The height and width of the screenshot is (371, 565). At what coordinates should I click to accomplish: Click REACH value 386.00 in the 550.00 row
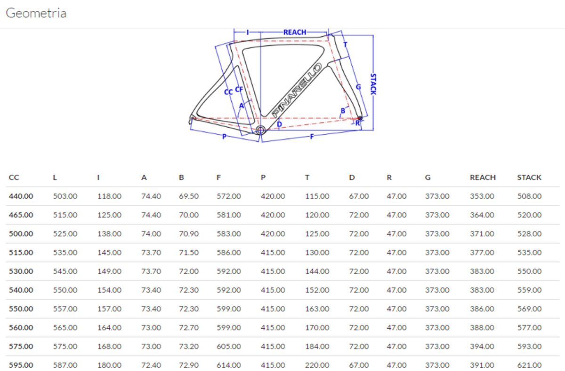482,309
